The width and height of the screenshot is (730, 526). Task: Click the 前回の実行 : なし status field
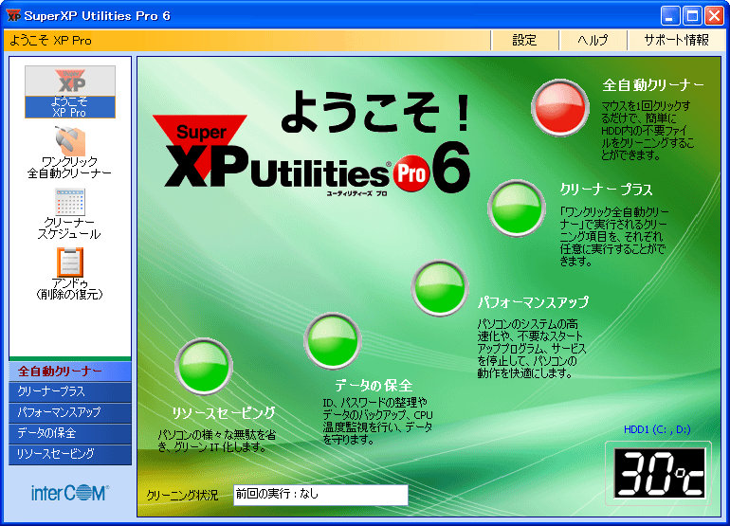point(320,495)
